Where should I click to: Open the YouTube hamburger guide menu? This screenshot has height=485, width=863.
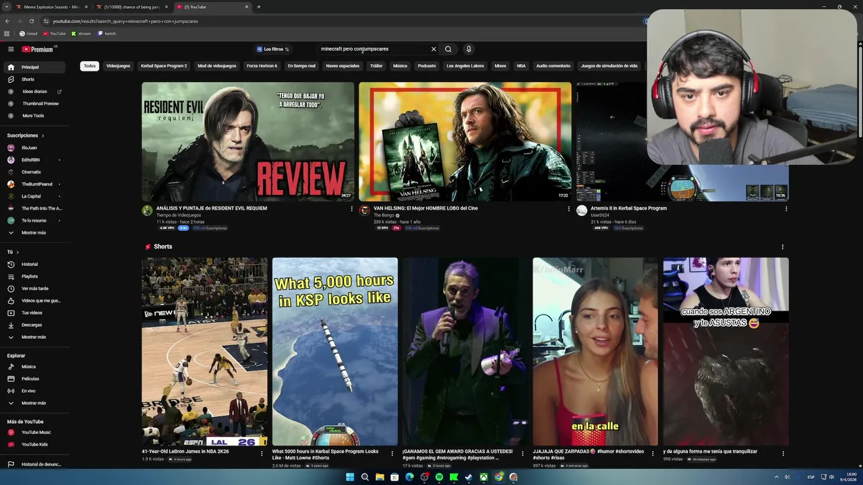click(x=11, y=49)
